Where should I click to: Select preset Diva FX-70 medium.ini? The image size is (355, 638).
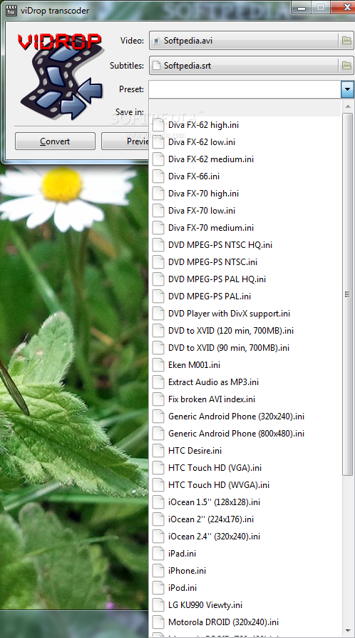245,228
